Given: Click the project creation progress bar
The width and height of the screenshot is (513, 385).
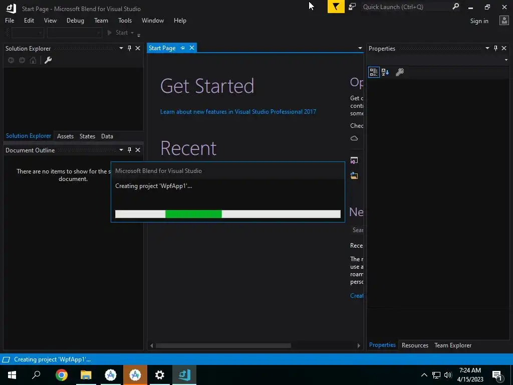Looking at the screenshot, I should point(228,214).
